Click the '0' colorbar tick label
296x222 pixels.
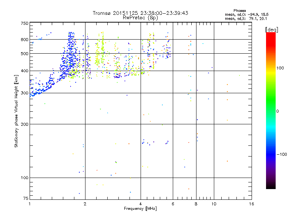[x=277, y=111]
